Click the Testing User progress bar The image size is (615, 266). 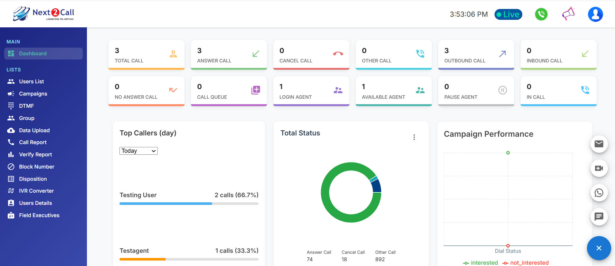(189, 204)
